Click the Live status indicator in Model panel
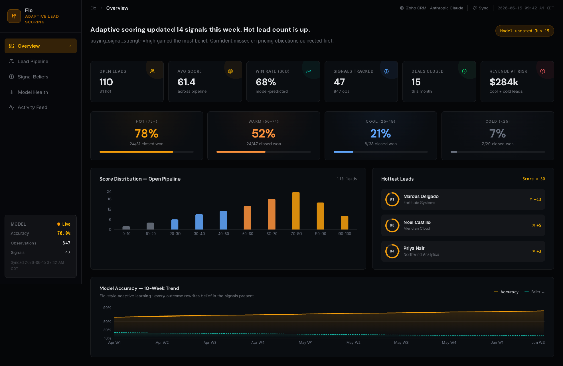 click(x=64, y=224)
